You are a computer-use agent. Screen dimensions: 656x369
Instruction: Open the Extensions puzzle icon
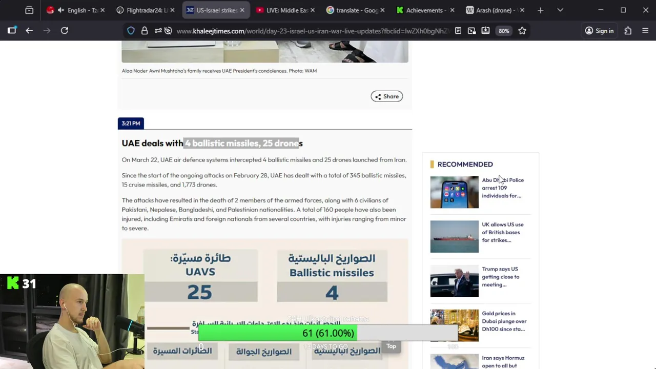pyautogui.click(x=628, y=31)
